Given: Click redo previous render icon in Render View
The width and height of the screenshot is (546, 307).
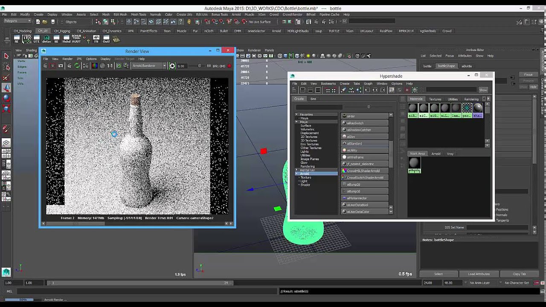Looking at the screenshot, I should pyautogui.click(x=46, y=66).
